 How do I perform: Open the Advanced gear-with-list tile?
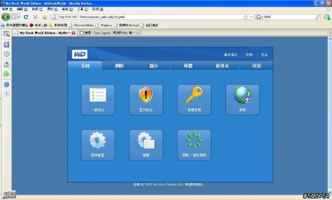pyautogui.click(x=146, y=145)
